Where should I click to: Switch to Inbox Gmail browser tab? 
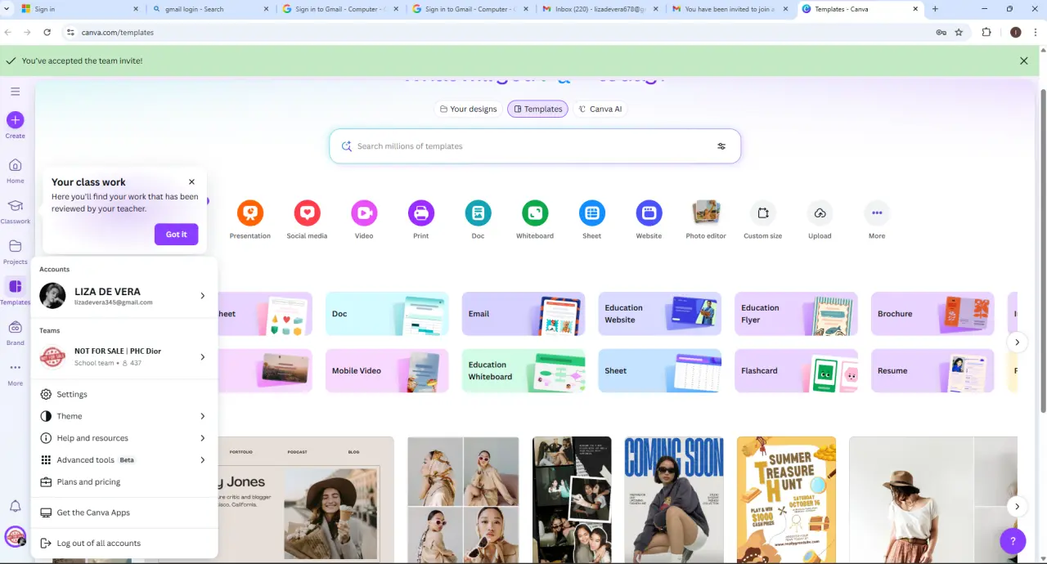[x=601, y=9]
